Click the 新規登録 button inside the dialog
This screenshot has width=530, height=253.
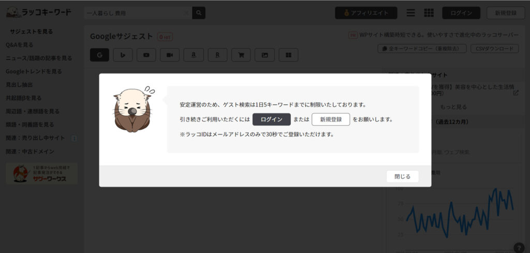[331, 119]
